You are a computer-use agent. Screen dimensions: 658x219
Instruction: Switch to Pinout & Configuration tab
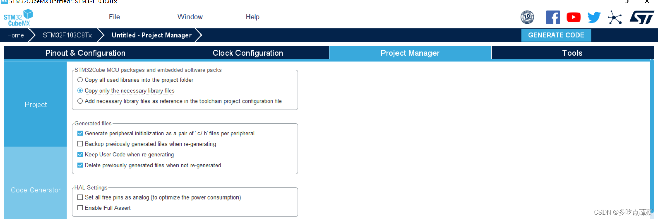tap(85, 53)
